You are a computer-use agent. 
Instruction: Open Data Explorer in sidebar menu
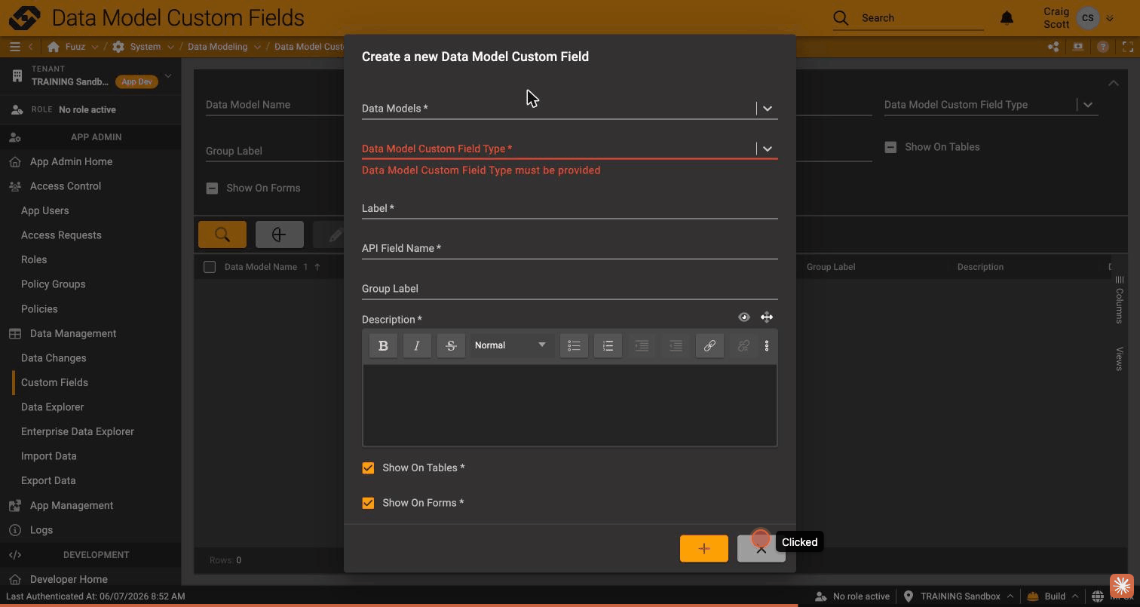(x=52, y=407)
